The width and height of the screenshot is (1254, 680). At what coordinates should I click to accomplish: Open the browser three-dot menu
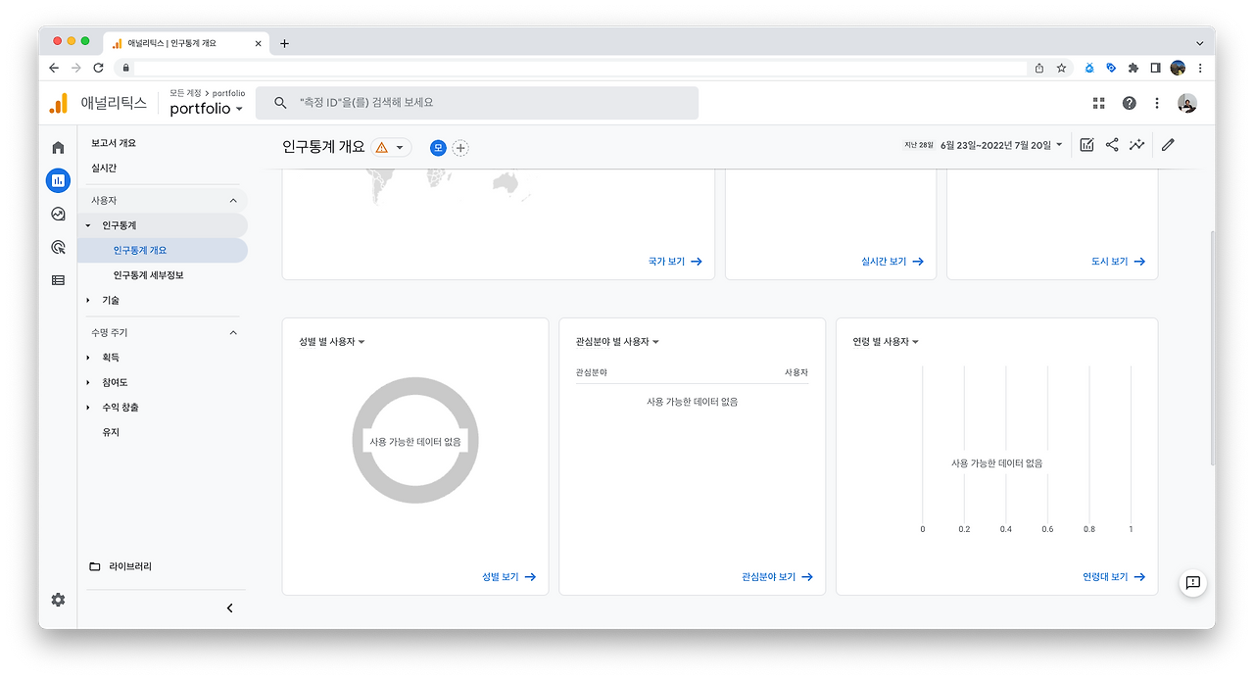click(1200, 68)
